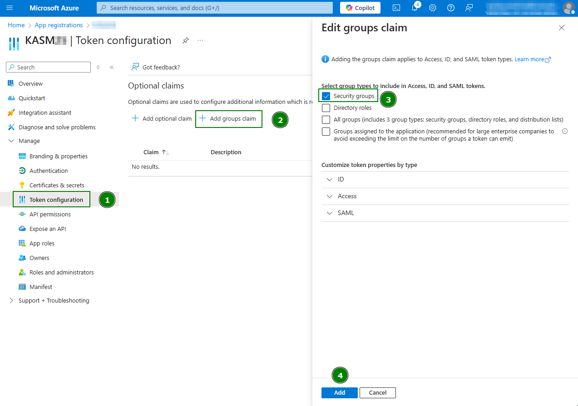This screenshot has width=578, height=406.
Task: Open the Copilot assistant in the top bar
Action: 360,8
